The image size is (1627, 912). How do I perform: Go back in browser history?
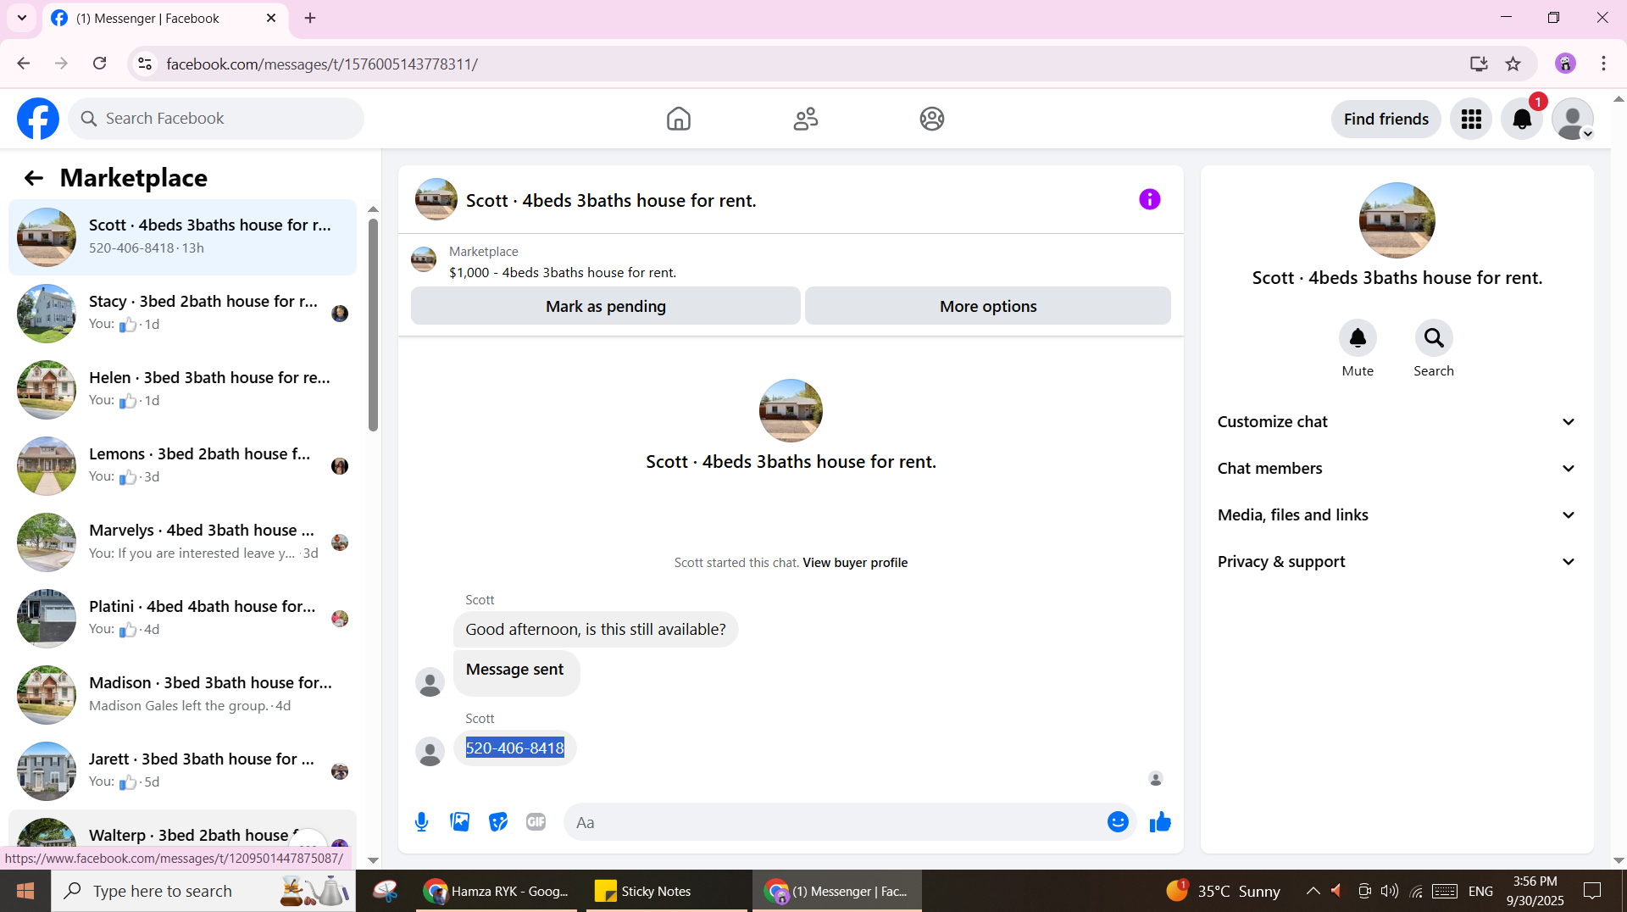24,64
